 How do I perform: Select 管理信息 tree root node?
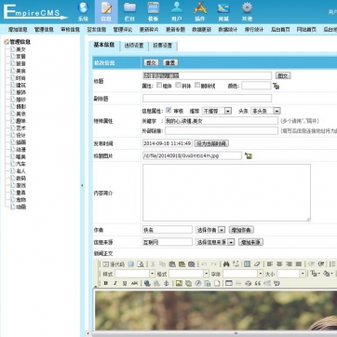(20, 42)
